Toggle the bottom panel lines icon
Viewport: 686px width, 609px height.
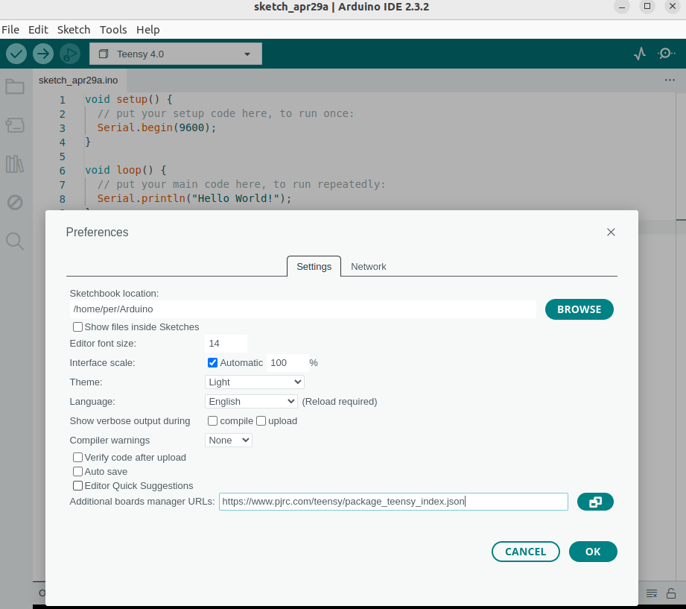click(652, 593)
